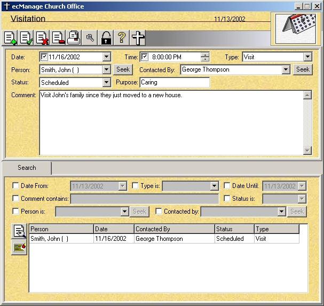Enable the Date From filter checkbox
Viewport: 324px width, 306px height.
pyautogui.click(x=15, y=186)
